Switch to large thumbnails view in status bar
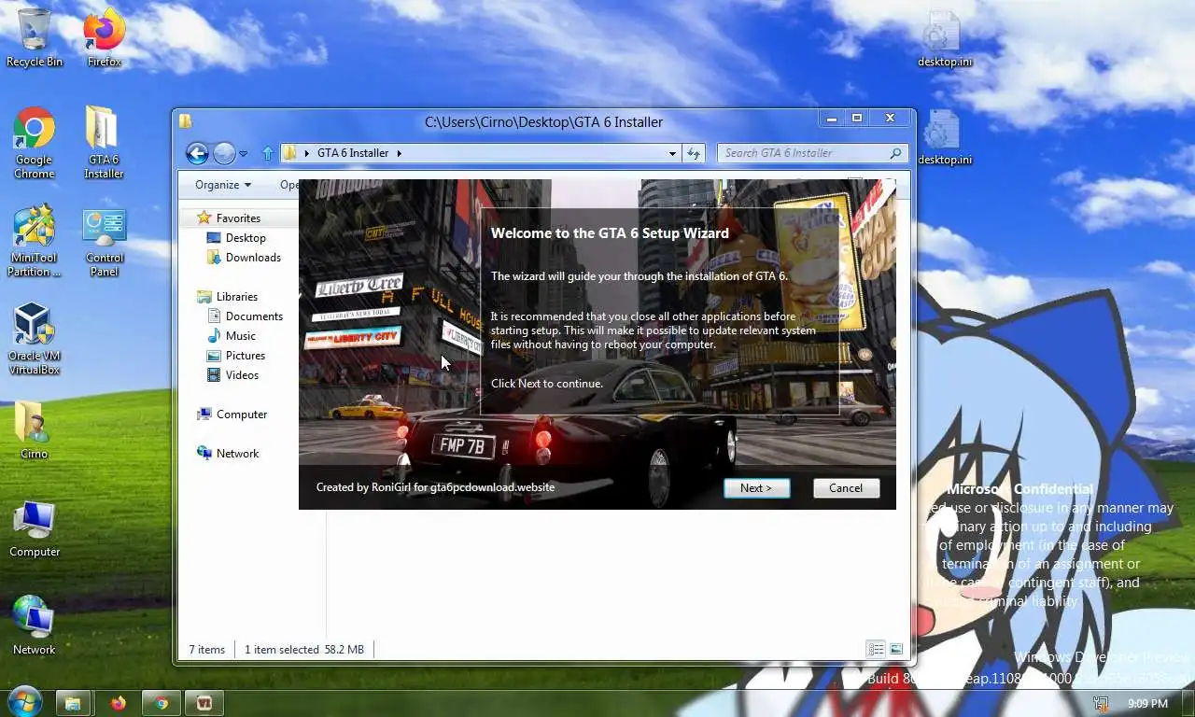Viewport: 1195px width, 717px height. click(x=896, y=649)
